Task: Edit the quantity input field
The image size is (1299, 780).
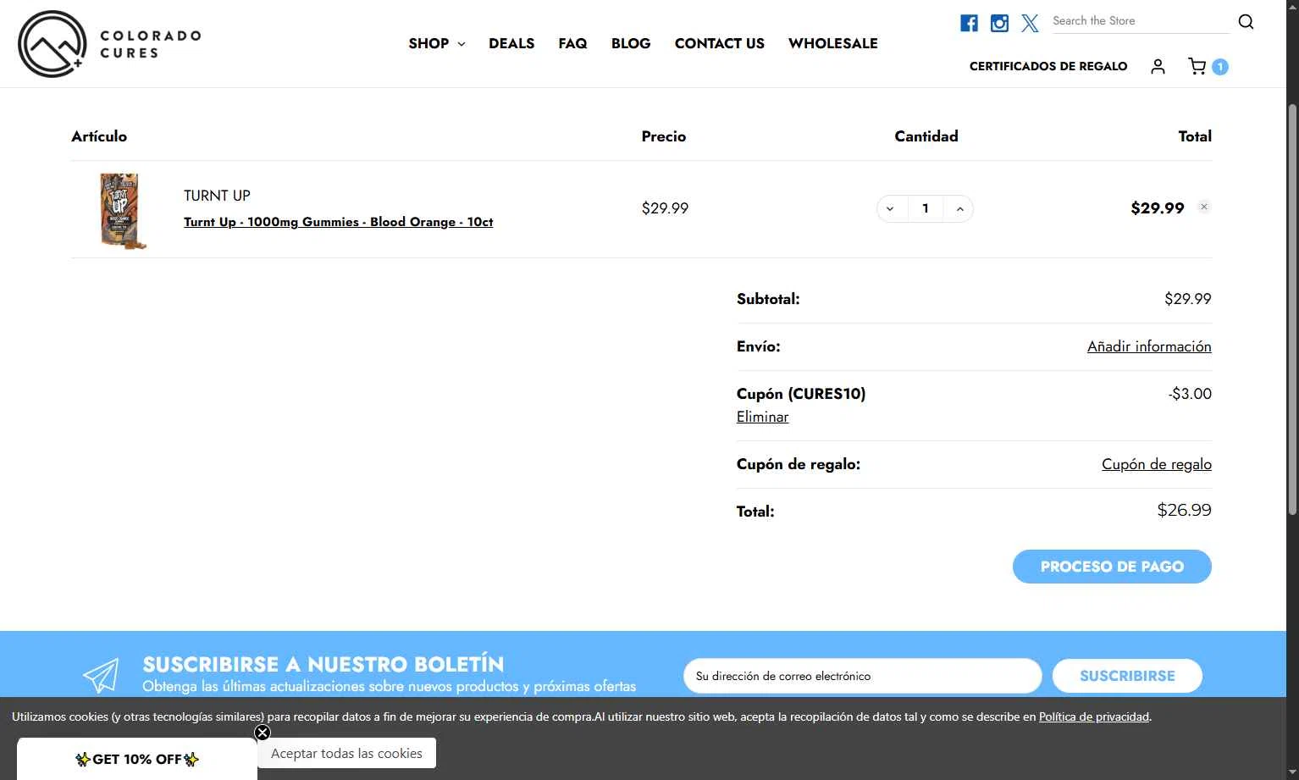Action: 926,208
